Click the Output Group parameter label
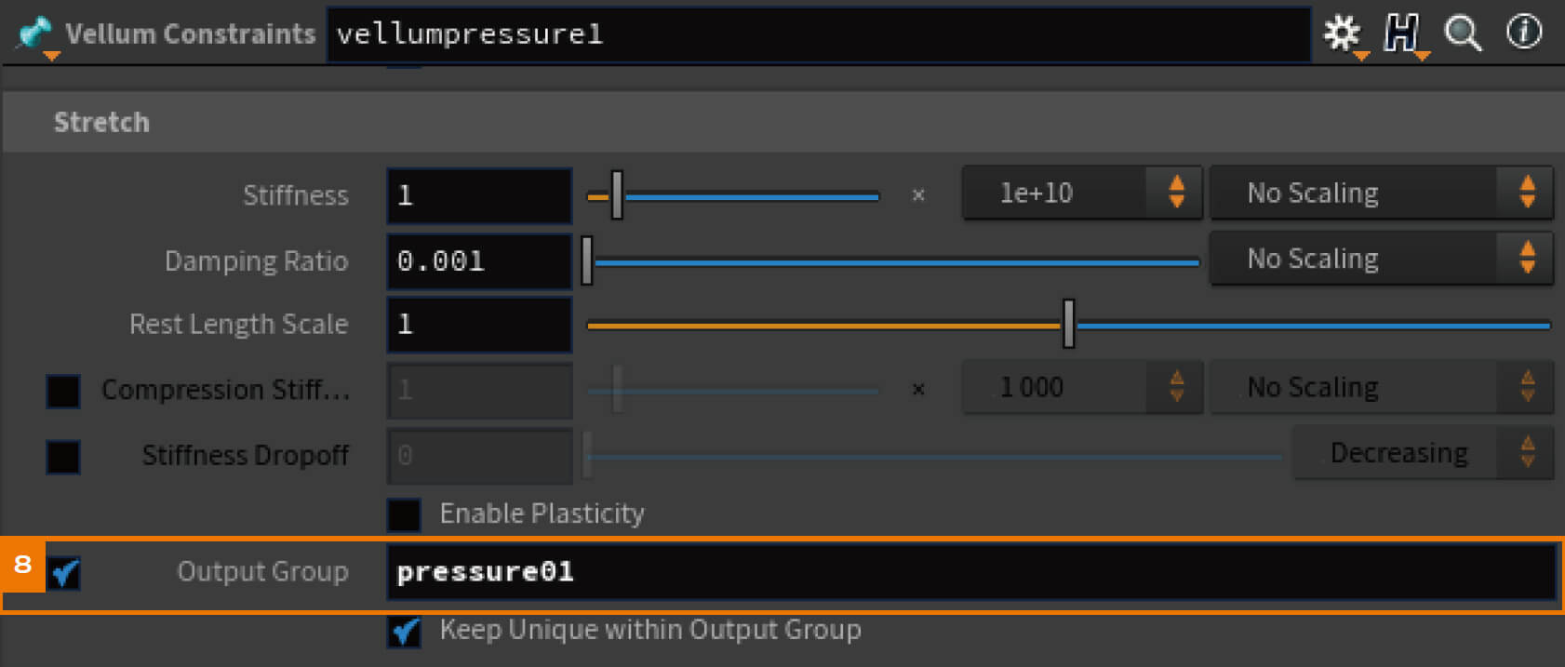1565x667 pixels. click(263, 571)
